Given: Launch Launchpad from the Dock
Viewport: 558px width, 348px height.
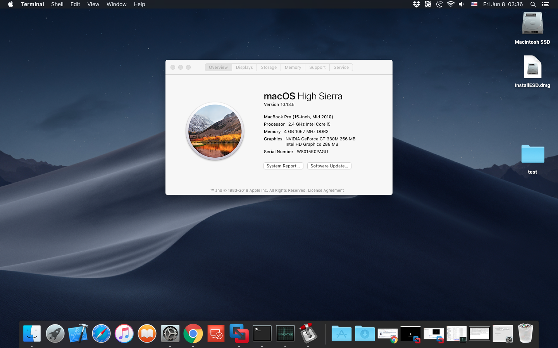Looking at the screenshot, I should [x=55, y=333].
